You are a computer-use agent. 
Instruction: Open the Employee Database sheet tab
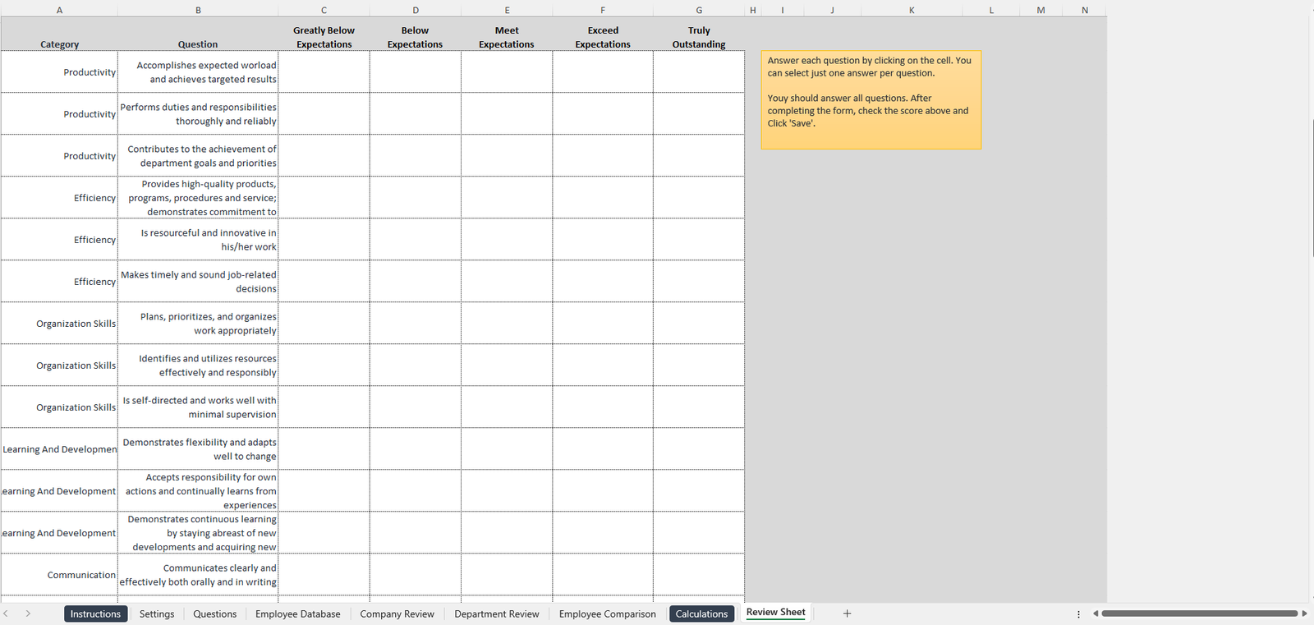click(297, 614)
